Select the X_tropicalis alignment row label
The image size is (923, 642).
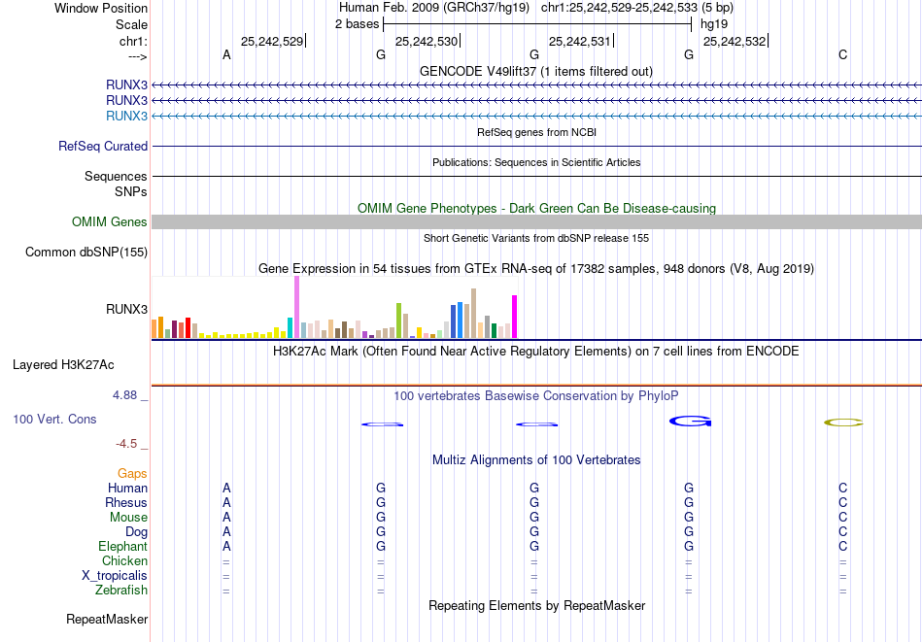tap(115, 576)
